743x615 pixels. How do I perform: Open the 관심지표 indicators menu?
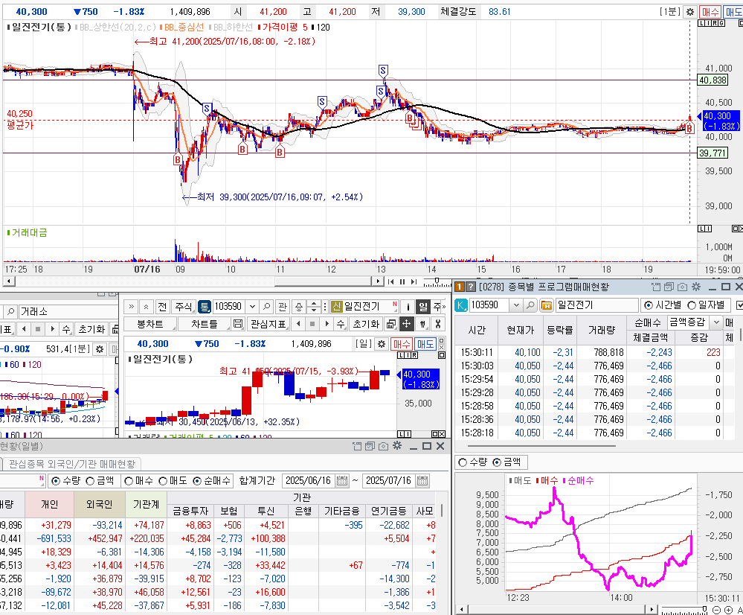[x=268, y=324]
